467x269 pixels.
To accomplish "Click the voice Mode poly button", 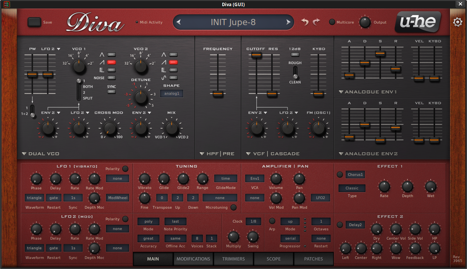I will point(148,221).
